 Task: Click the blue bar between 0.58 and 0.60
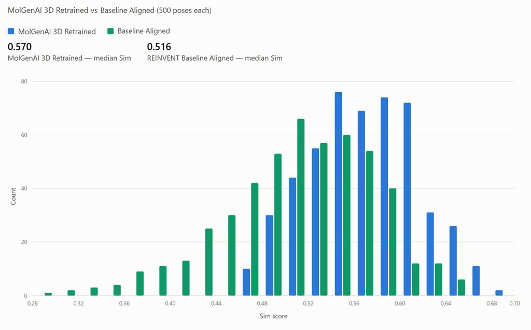pos(384,196)
